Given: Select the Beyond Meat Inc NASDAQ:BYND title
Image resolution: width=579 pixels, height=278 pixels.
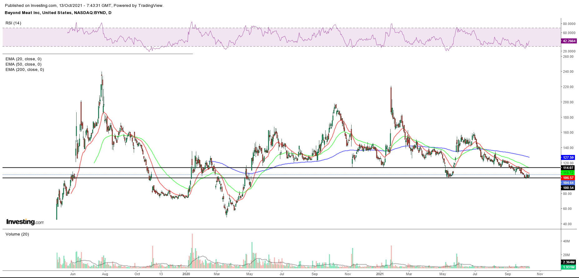Looking at the screenshot, I should coord(58,13).
